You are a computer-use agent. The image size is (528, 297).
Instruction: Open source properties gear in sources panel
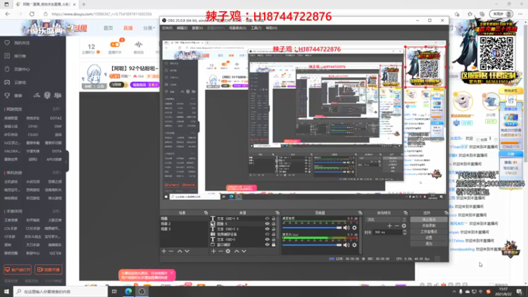(x=228, y=251)
